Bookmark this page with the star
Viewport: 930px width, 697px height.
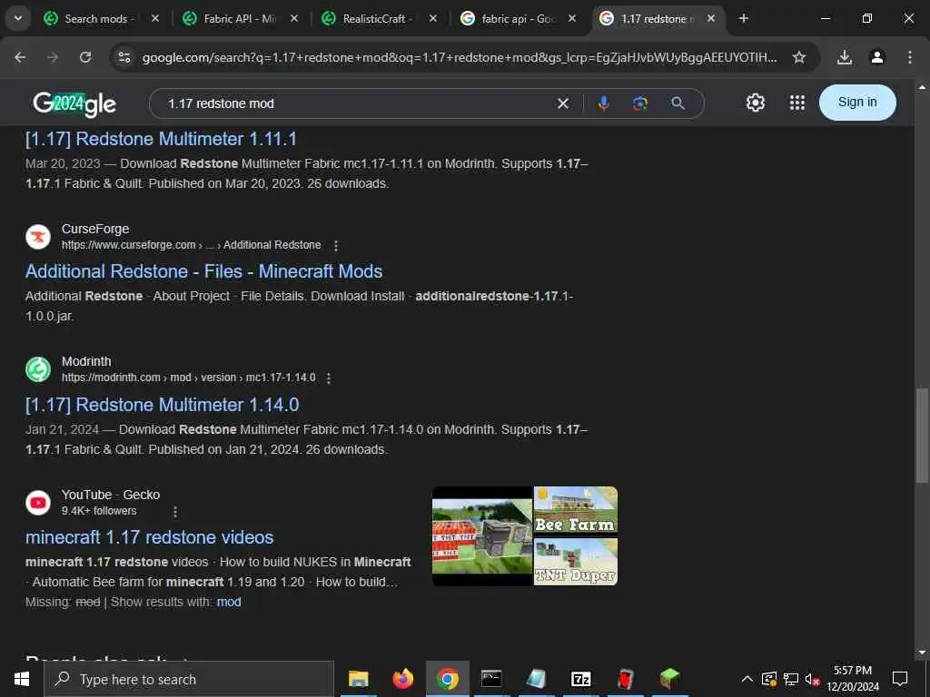[799, 57]
